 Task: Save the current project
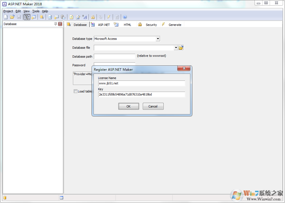click(19, 17)
